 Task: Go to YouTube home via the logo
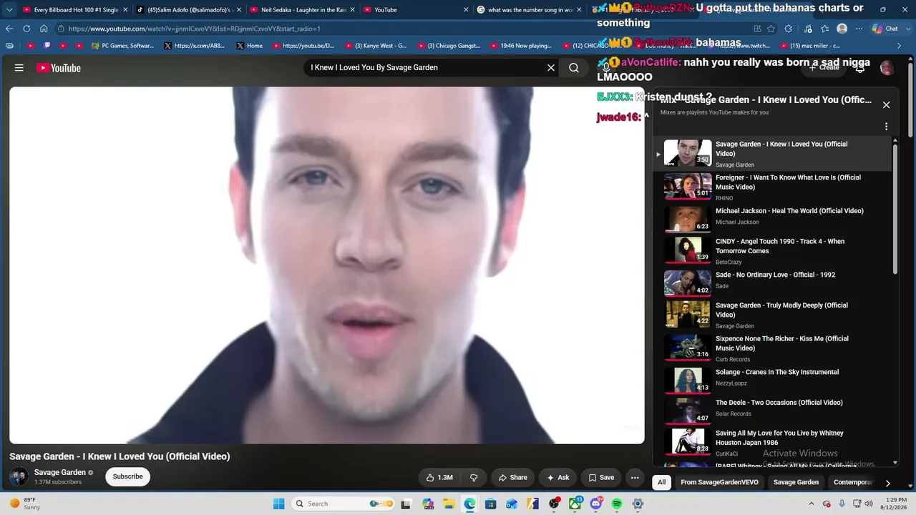[x=59, y=68]
